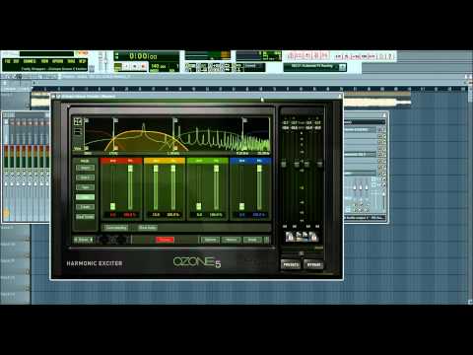Screen dimensions: 473x355
Task: Open the OPTIONS menu
Action: 57,61
